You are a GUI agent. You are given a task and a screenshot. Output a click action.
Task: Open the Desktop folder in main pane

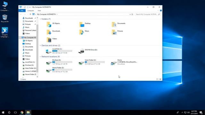pyautogui.click(x=82, y=24)
